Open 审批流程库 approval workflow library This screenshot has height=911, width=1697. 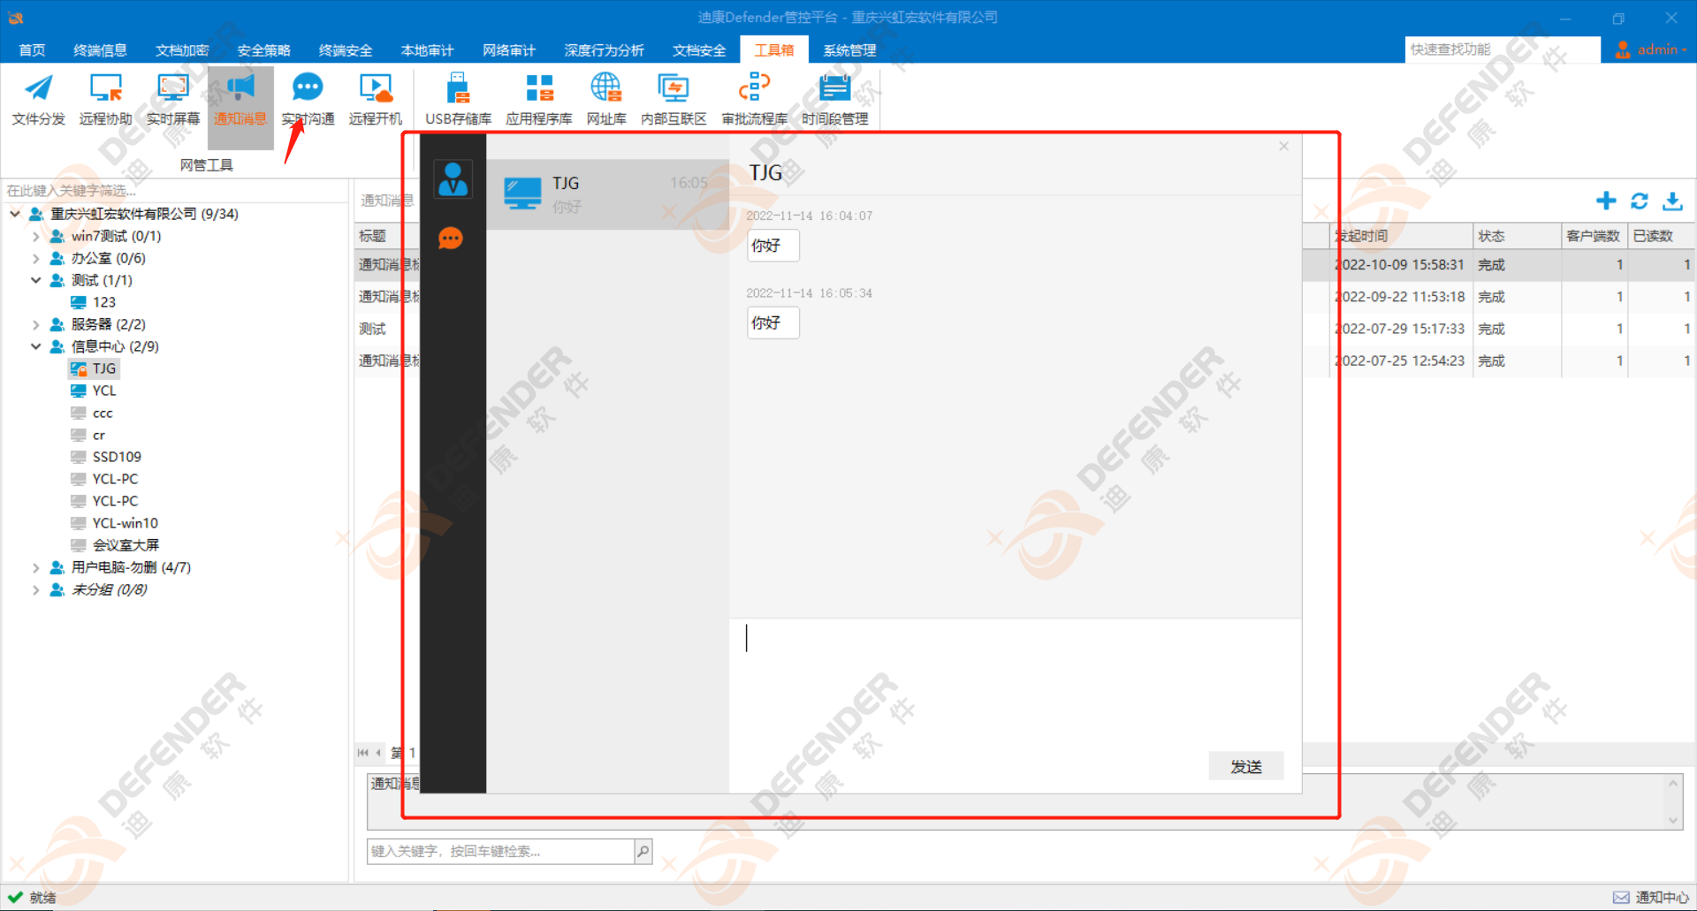tap(754, 98)
